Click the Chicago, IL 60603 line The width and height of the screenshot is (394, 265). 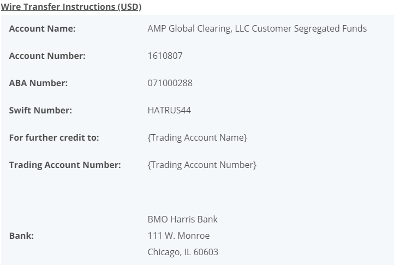[183, 252]
